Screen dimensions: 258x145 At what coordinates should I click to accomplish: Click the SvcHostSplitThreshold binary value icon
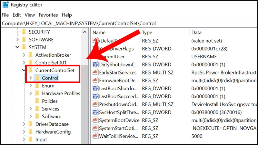click(95, 112)
